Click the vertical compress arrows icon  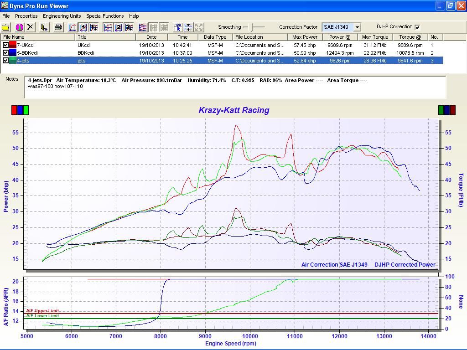pos(188,27)
